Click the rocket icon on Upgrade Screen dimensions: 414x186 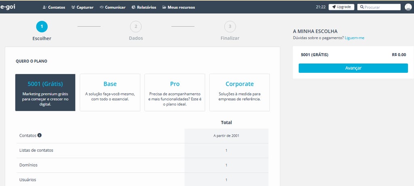(334, 7)
